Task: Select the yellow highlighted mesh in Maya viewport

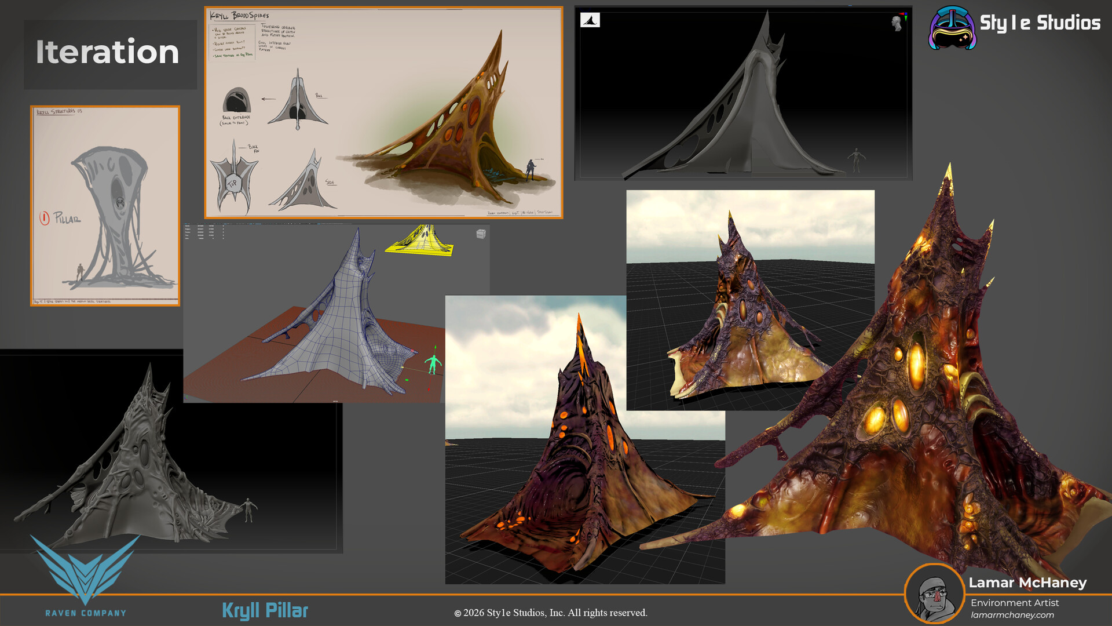Action: point(420,241)
